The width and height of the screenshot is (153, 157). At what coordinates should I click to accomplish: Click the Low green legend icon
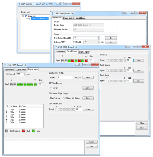(x=34, y=131)
